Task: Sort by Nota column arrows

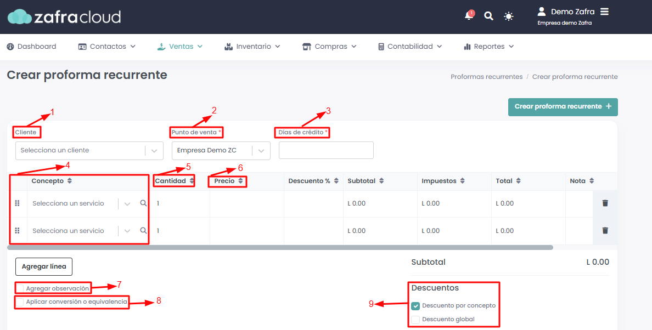Action: [x=591, y=181]
